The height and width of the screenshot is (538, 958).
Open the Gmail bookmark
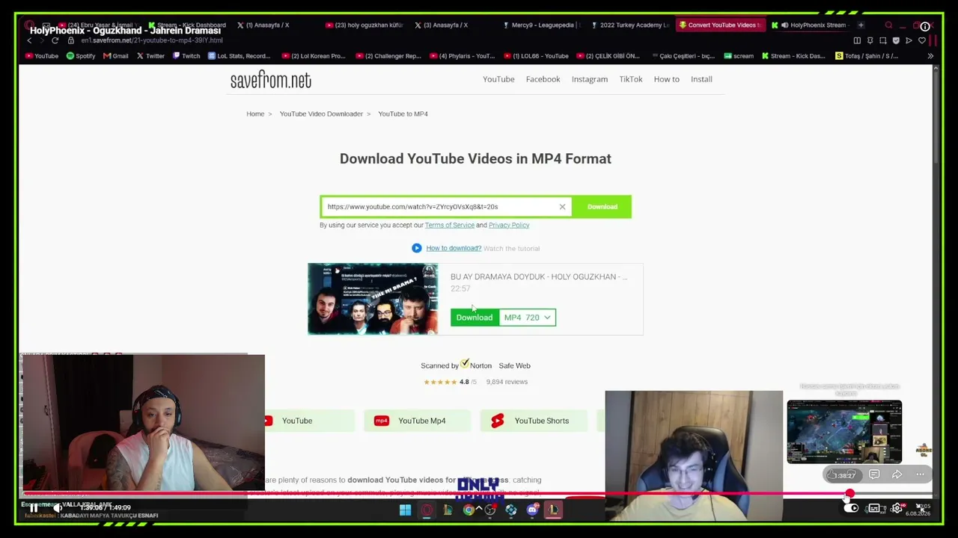pyautogui.click(x=116, y=56)
